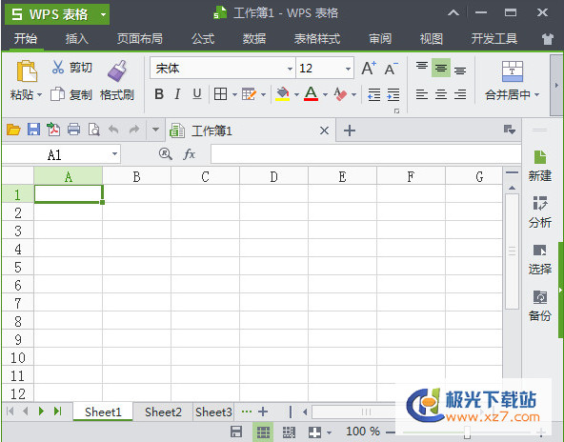The image size is (564, 442).
Task: Open print preview icon
Action: pos(94,130)
